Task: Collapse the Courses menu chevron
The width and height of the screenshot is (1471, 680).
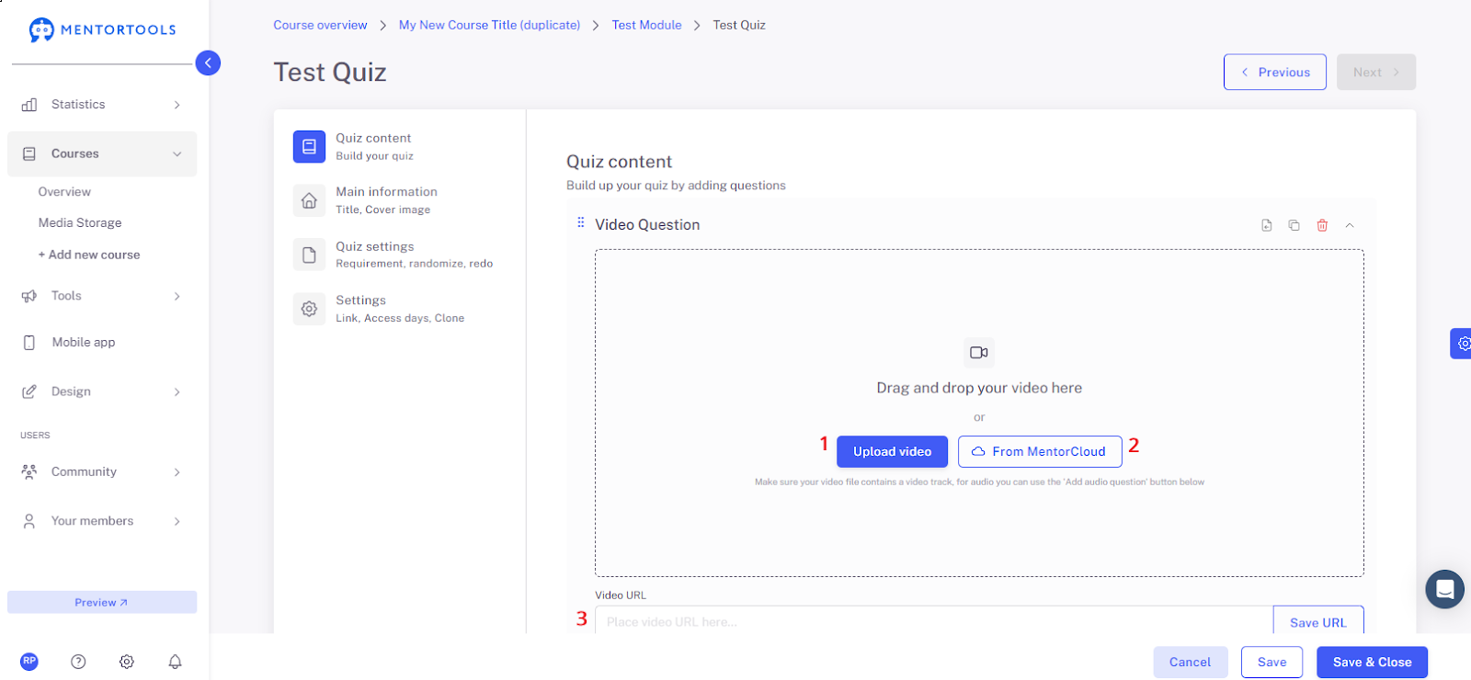Action: point(177,154)
